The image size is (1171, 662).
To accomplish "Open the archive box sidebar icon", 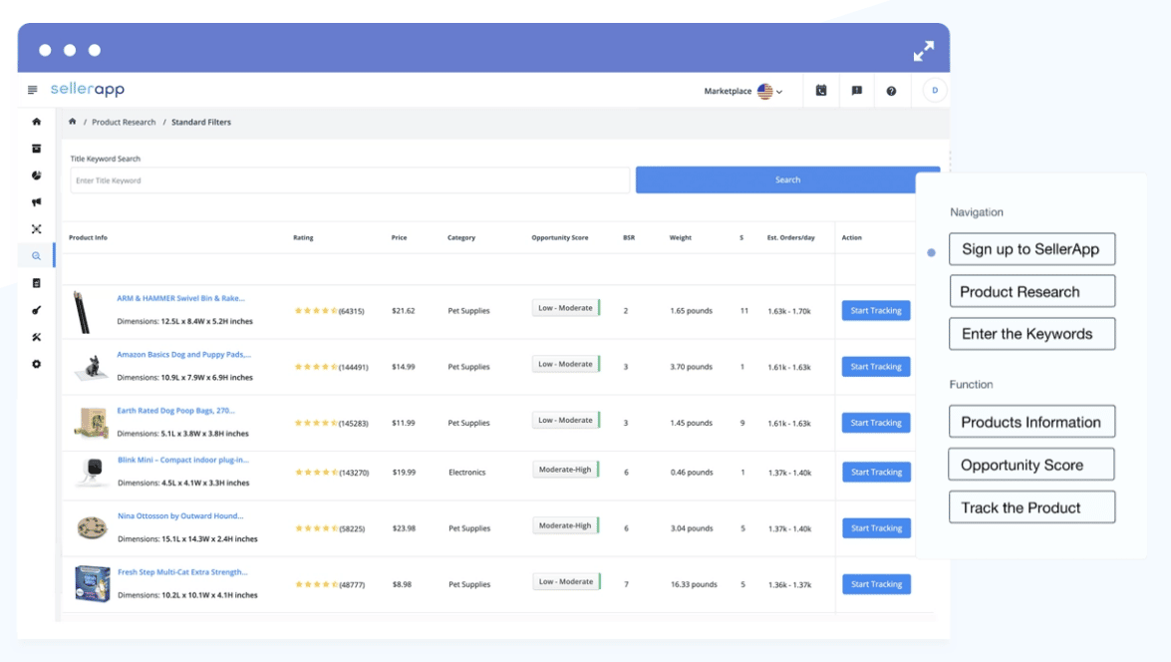I will coord(37,149).
